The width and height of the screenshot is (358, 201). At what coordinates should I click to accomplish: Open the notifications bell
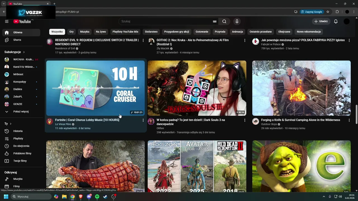(336, 21)
